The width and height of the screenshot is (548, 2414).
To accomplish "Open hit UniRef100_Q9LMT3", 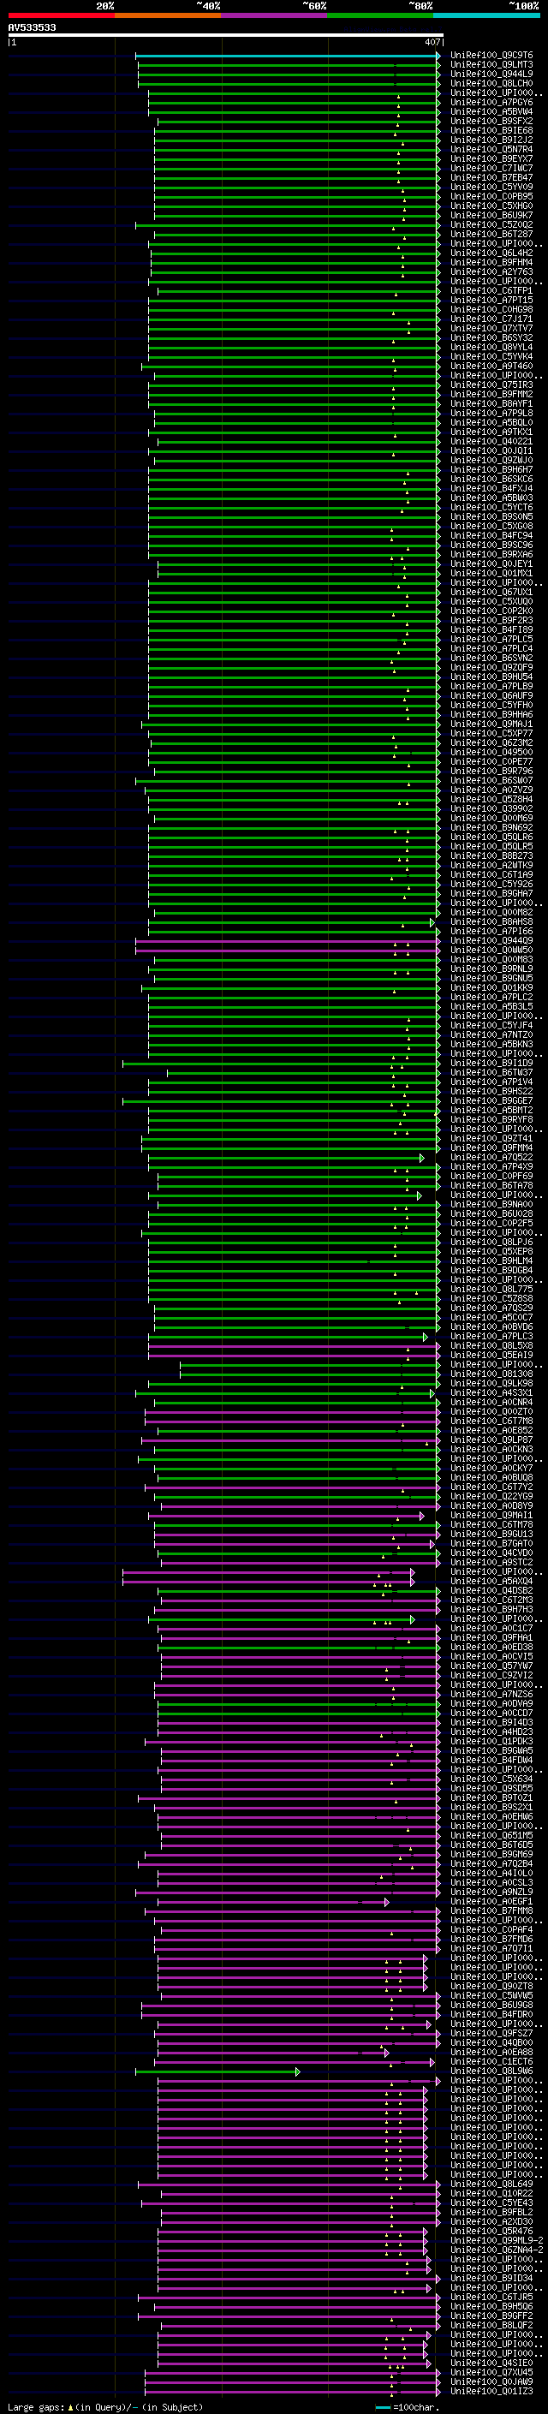I will [491, 65].
